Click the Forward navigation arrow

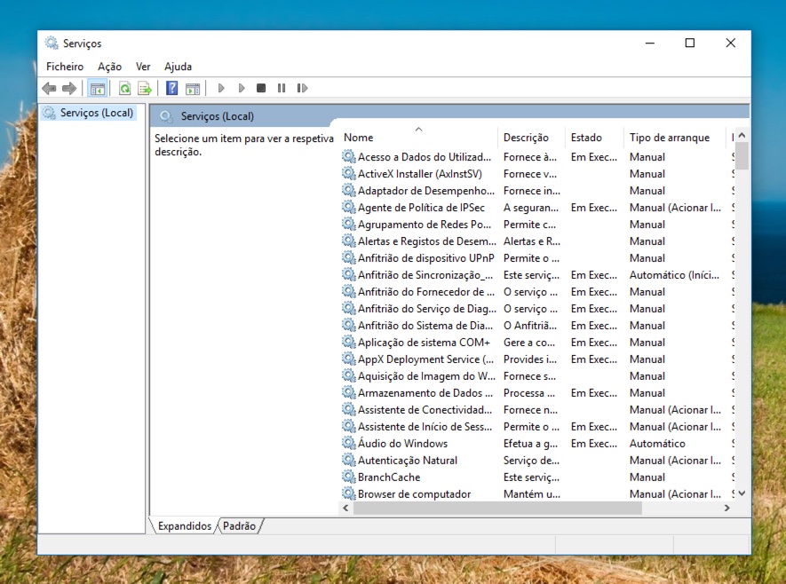point(70,88)
